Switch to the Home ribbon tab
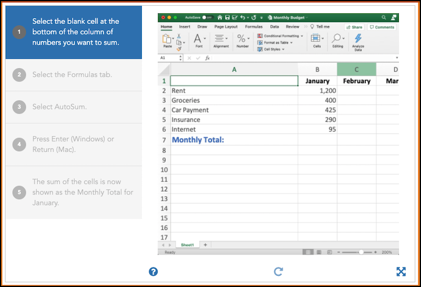 (x=166, y=27)
